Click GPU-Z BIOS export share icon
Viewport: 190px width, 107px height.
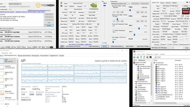tap(183, 16)
